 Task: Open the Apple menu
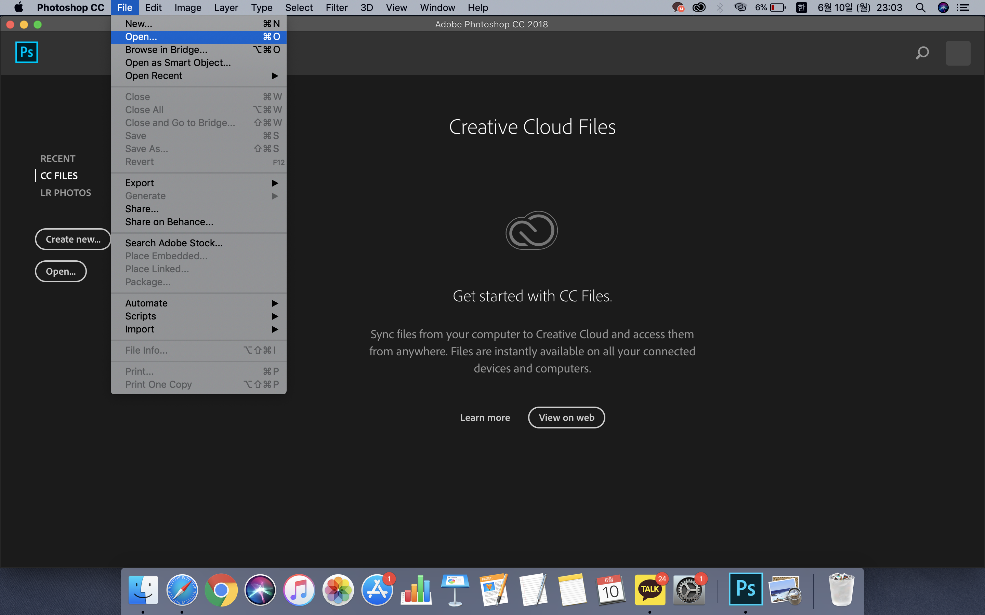pos(18,7)
